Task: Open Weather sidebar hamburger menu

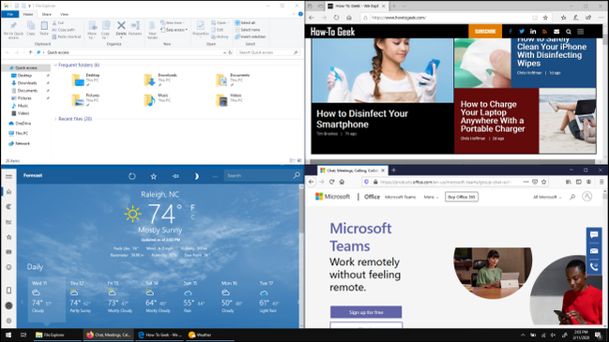Action: [8, 176]
